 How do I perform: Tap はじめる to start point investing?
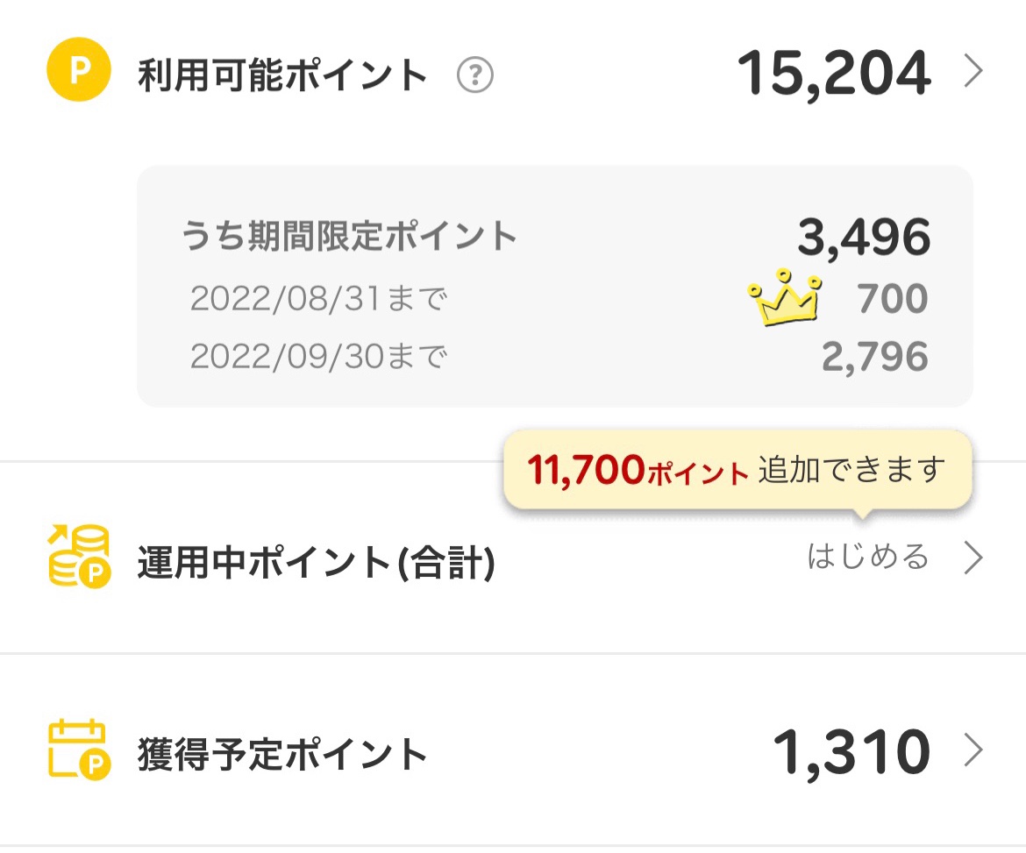(x=867, y=557)
